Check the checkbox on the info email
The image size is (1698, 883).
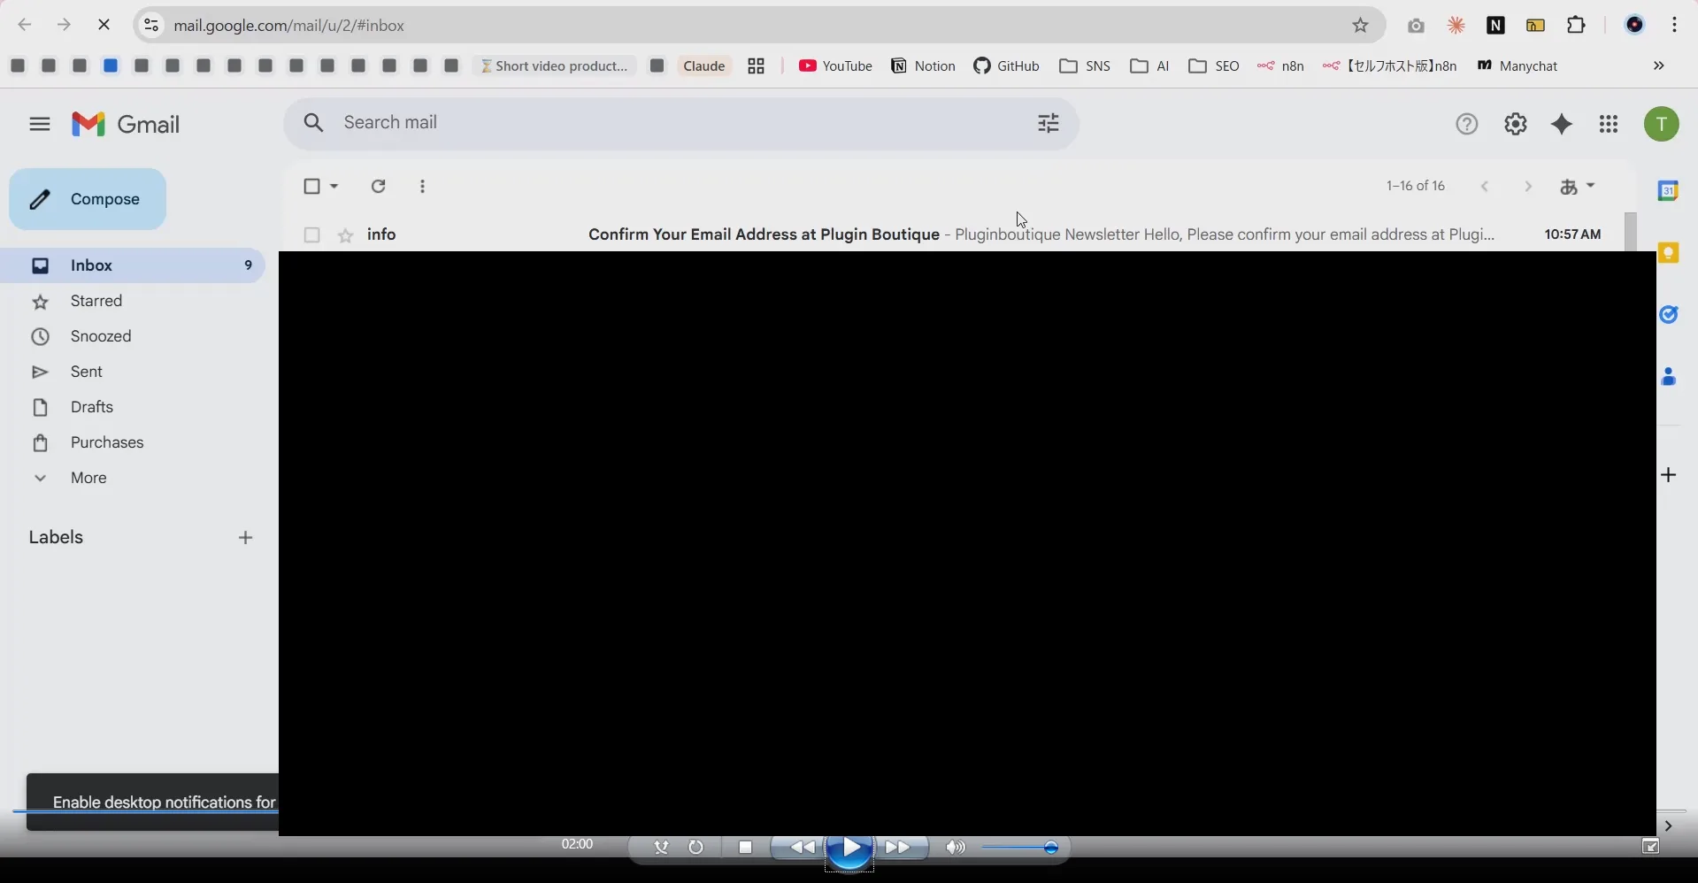311,234
